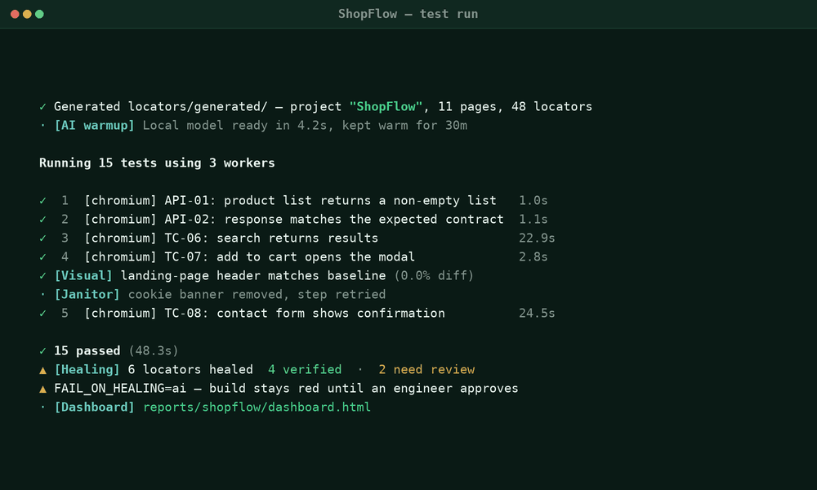
Task: Click the checkmark beside API-02 test
Action: coord(42,219)
